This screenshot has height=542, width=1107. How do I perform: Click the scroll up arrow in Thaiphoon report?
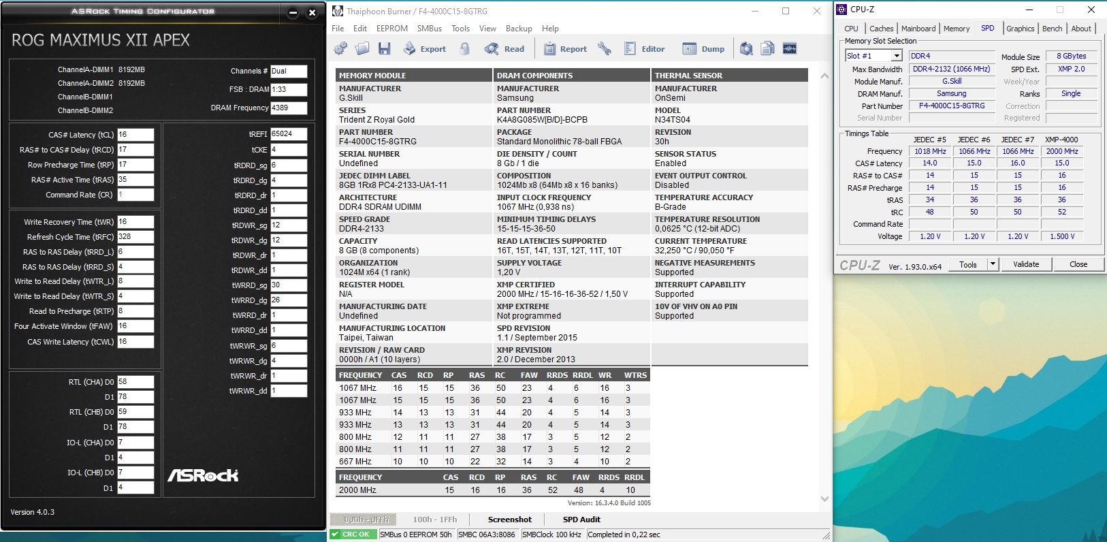tap(824, 76)
